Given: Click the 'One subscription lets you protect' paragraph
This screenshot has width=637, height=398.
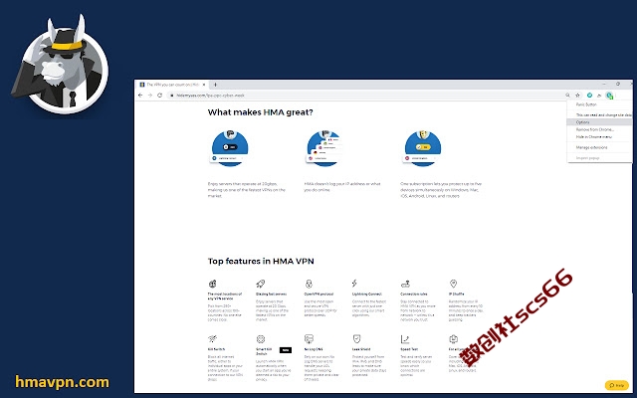Looking at the screenshot, I should click(441, 190).
